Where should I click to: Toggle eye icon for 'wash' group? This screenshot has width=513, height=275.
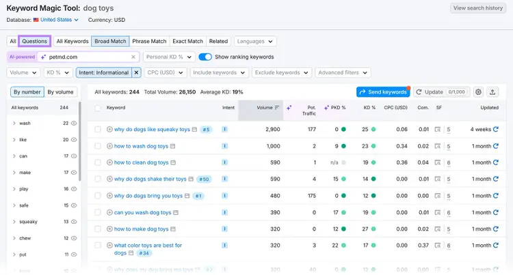74,123
